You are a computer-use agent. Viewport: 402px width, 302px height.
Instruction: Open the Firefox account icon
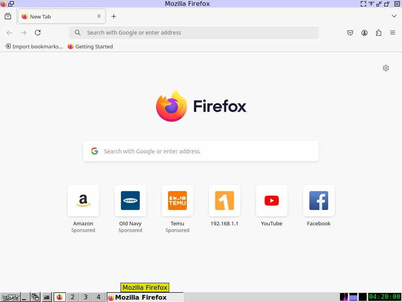click(364, 33)
